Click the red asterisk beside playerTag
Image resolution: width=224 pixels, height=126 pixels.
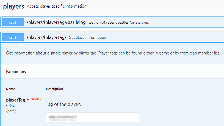(x=28, y=100)
